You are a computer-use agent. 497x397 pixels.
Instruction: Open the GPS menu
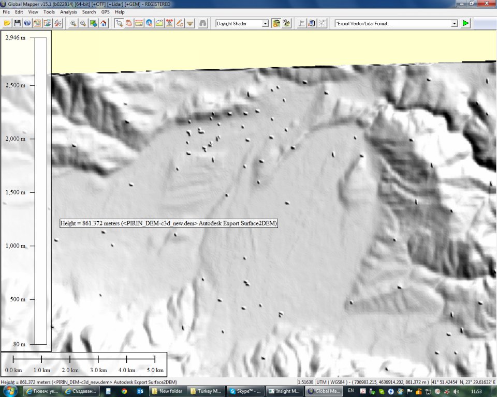coord(105,11)
